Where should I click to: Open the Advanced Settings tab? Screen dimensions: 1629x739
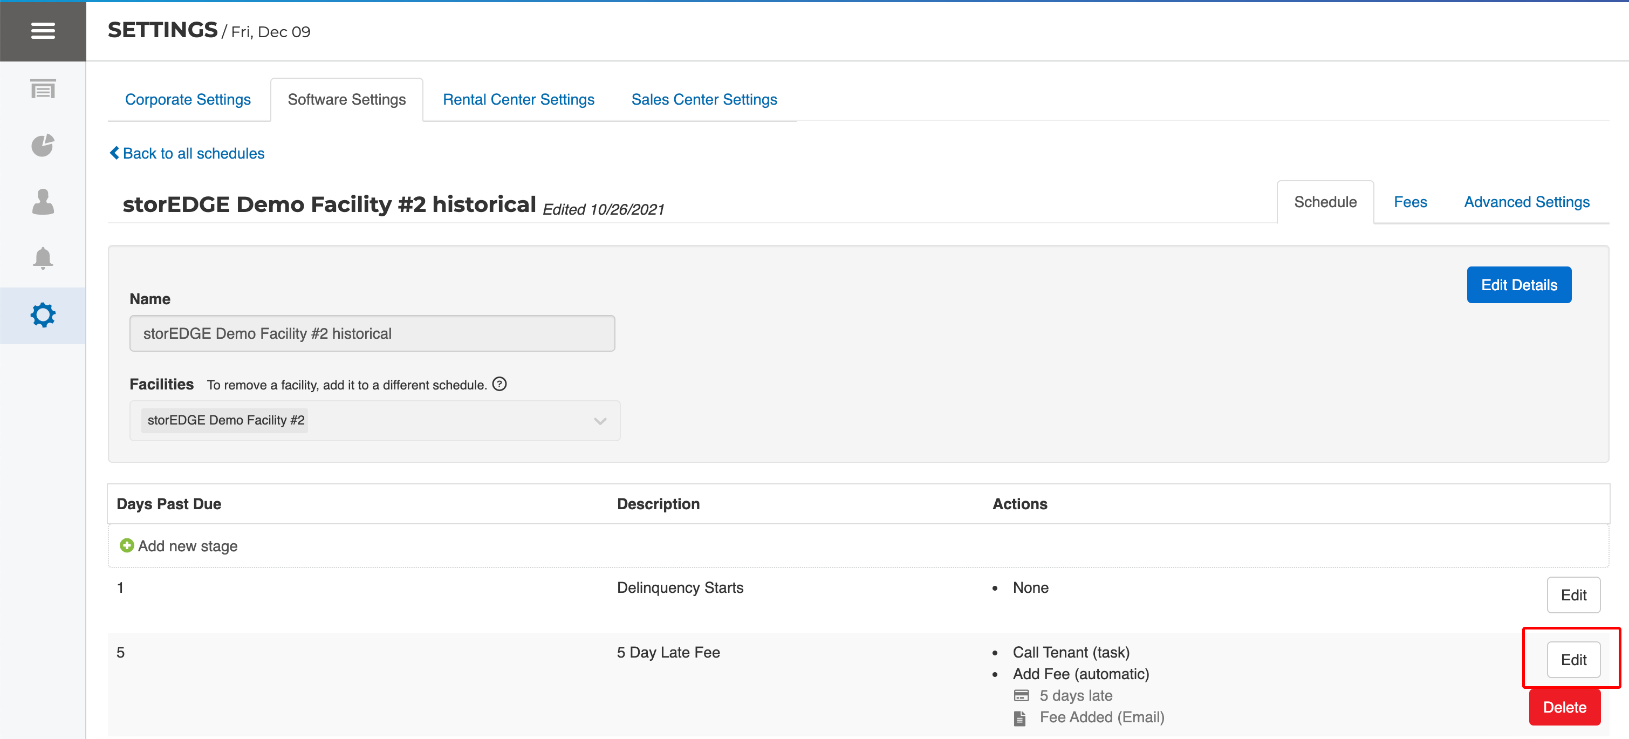tap(1527, 202)
